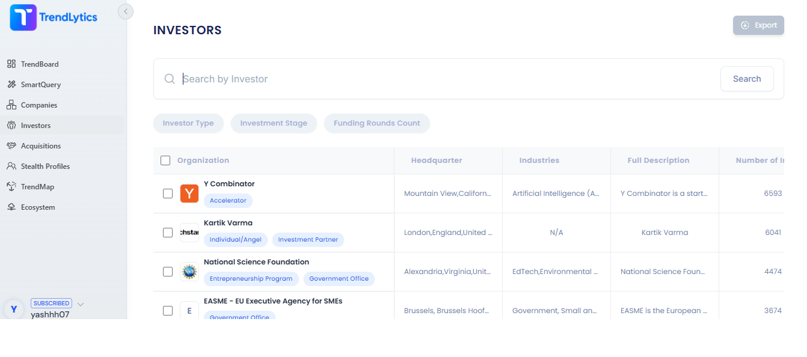The width and height of the screenshot is (807, 357).
Task: Open the Y Combinator organization name
Action: pos(229,184)
